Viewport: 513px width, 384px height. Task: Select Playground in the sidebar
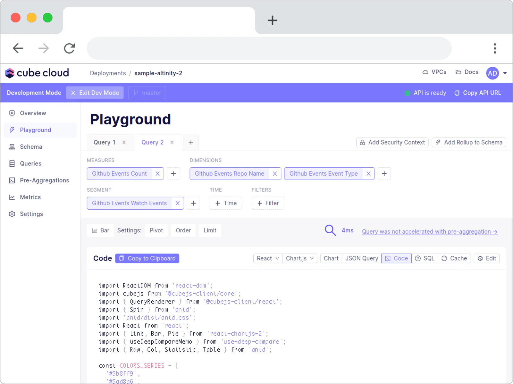(x=40, y=130)
